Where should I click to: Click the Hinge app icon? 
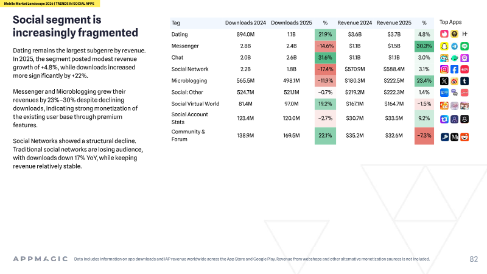tap(464, 34)
